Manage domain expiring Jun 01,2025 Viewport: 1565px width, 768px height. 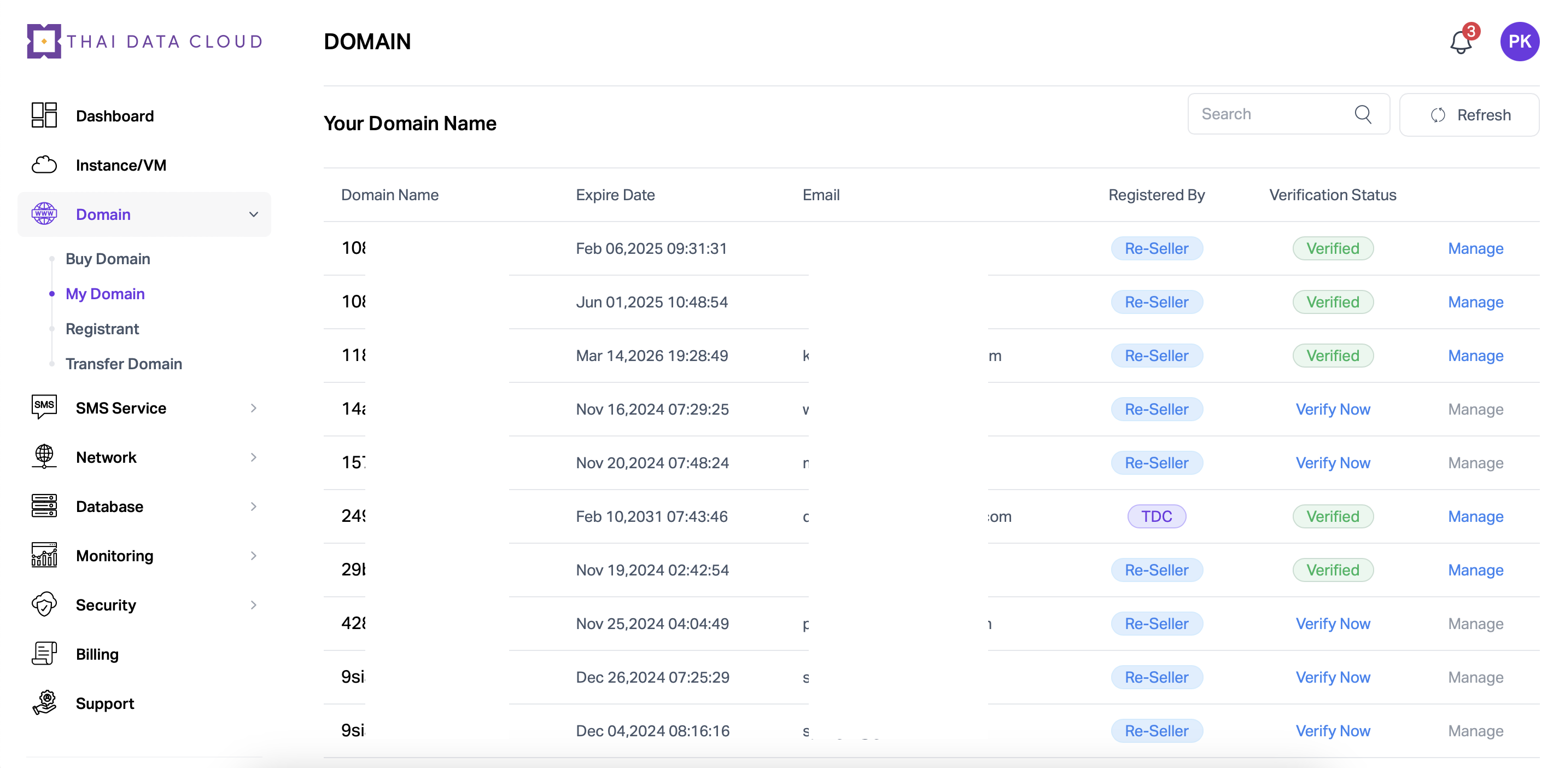tap(1475, 302)
